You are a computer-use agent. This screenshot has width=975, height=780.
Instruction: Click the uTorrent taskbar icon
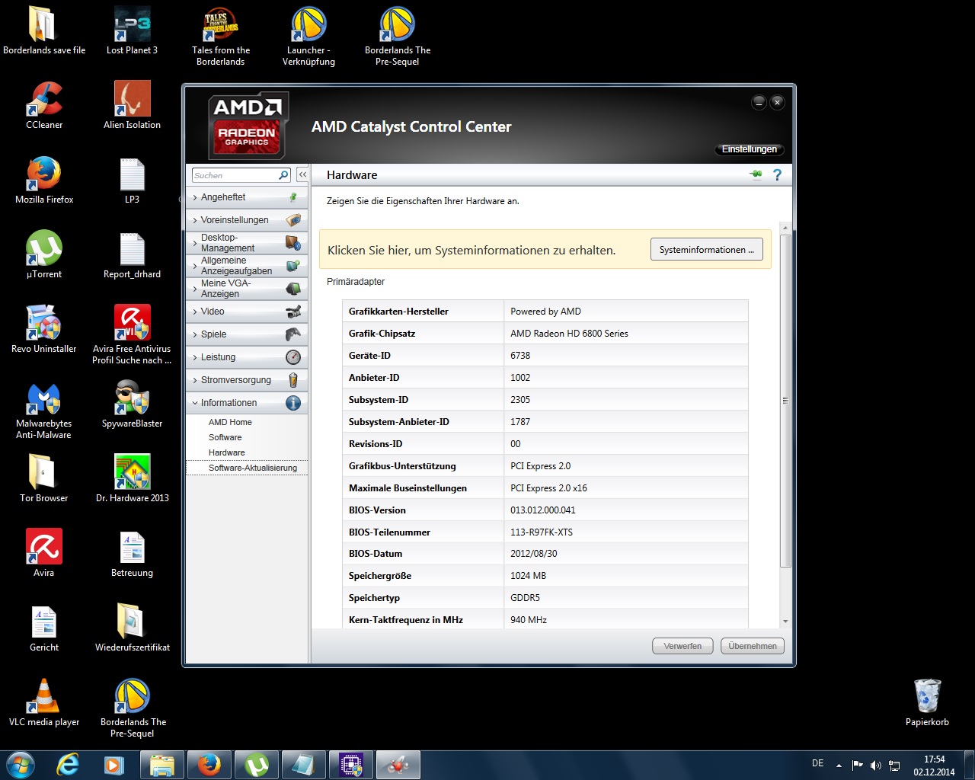click(x=257, y=765)
